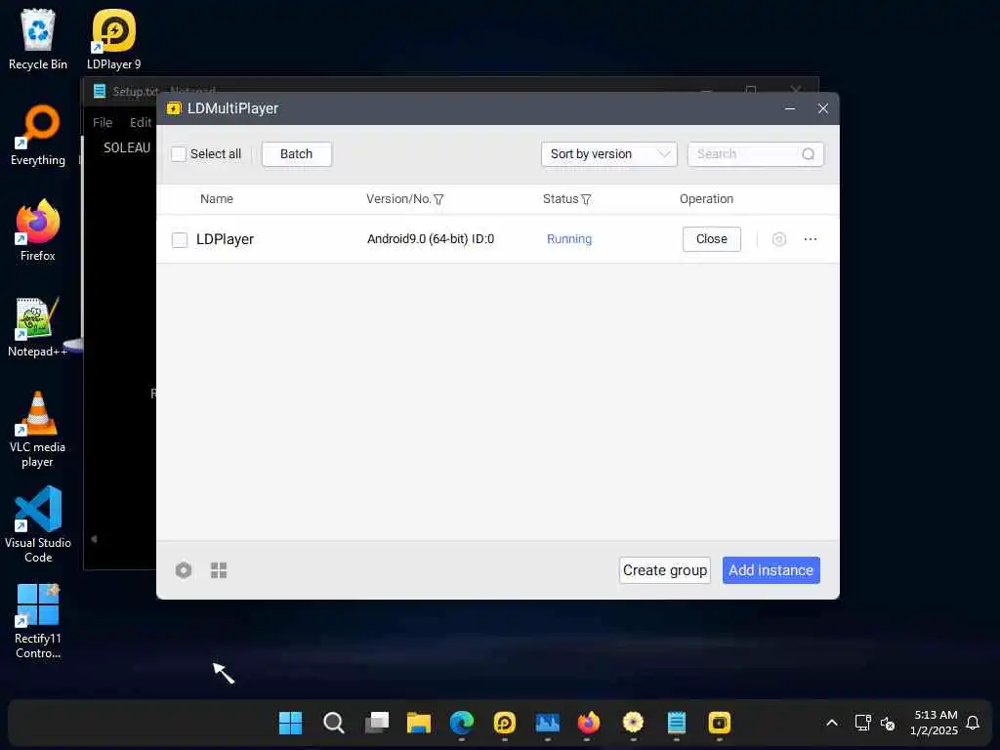This screenshot has width=1000, height=750.
Task: Click the Name column header
Action: [216, 199]
